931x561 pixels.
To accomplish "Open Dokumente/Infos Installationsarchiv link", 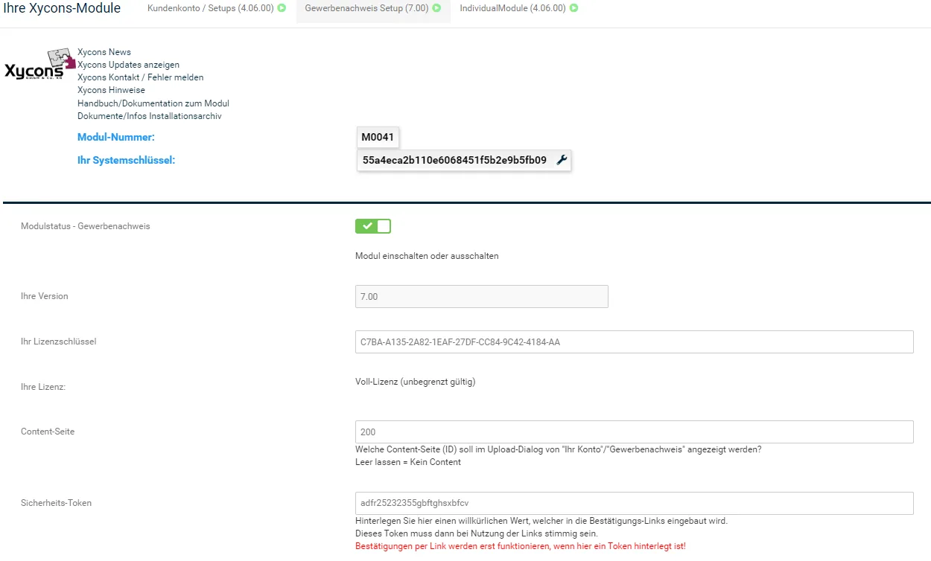I will point(149,116).
